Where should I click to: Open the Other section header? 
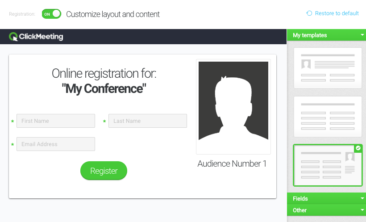click(326, 210)
